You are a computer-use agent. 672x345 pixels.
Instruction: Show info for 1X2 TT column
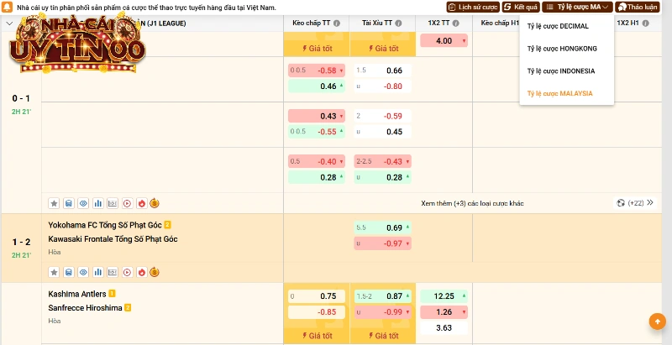click(455, 24)
